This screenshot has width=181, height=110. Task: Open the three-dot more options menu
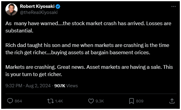(173, 7)
